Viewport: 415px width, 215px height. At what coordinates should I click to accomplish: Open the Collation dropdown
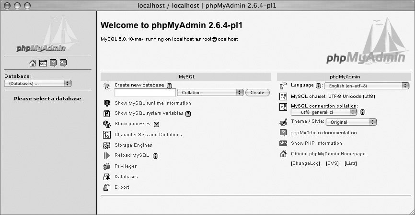click(x=210, y=92)
